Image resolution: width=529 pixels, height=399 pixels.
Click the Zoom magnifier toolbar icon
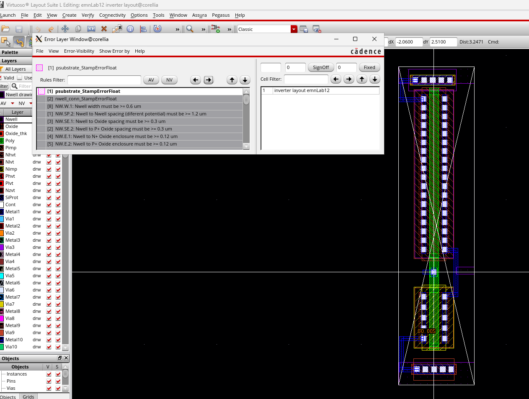pos(190,29)
